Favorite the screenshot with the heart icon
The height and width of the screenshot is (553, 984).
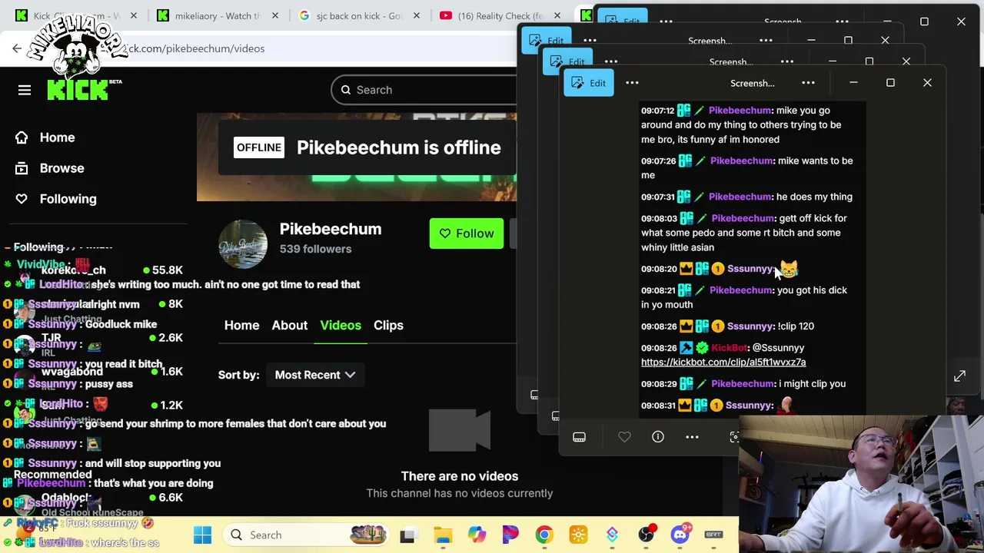[x=624, y=437]
